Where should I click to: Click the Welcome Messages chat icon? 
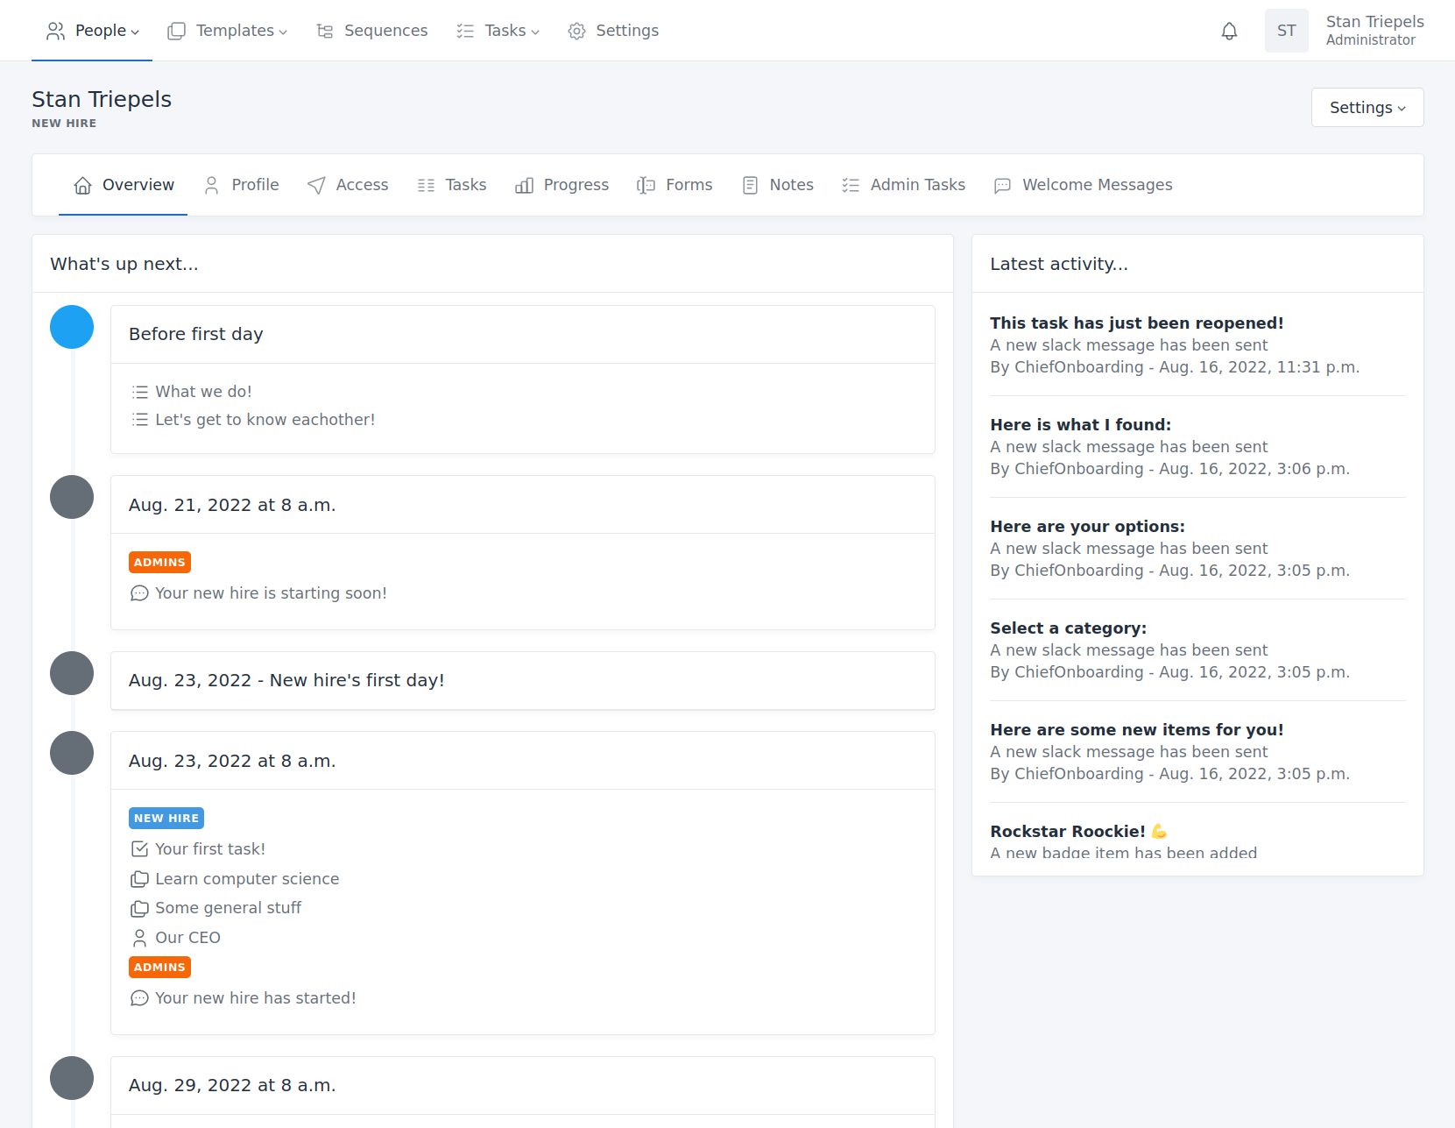pyautogui.click(x=1002, y=185)
